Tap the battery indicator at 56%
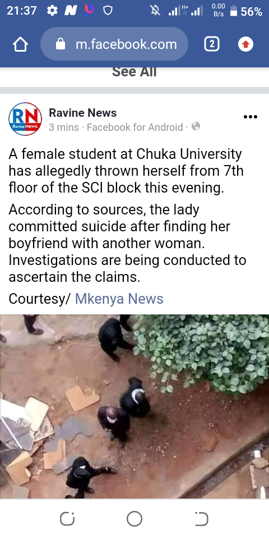The height and width of the screenshot is (539, 269). [x=246, y=11]
